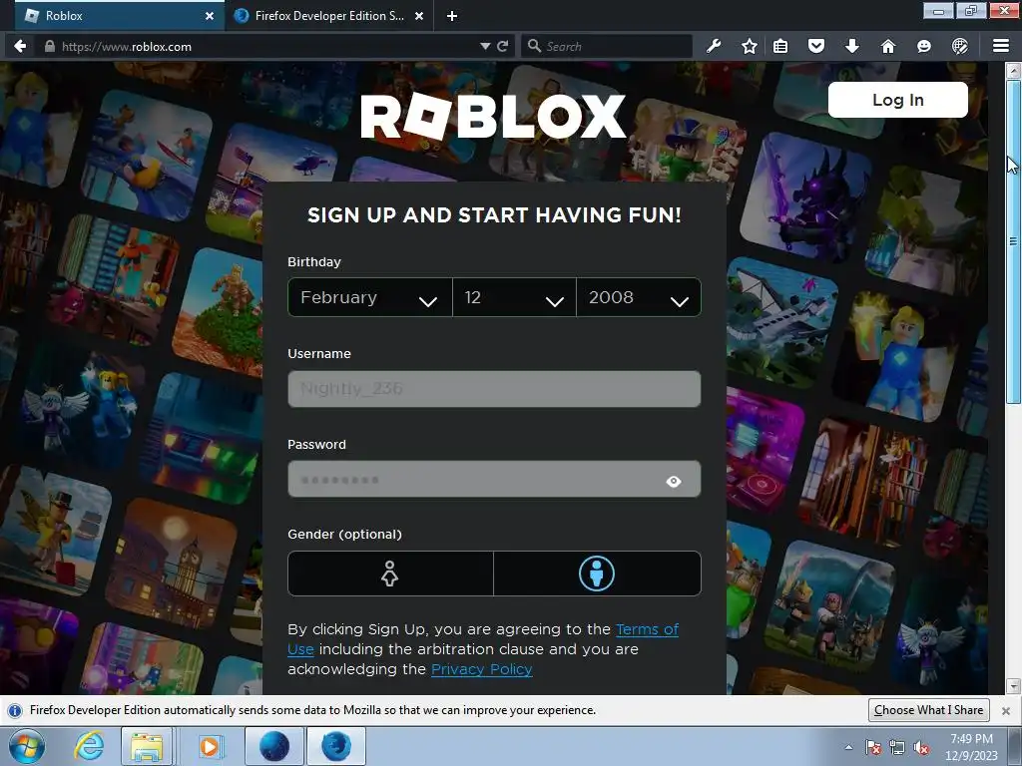
Task: Go to the Firefox home page icon
Action: 887,46
